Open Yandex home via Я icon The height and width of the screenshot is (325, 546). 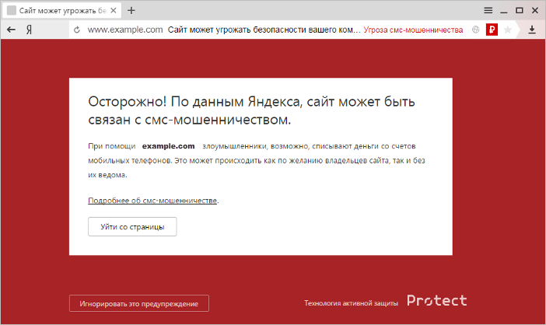point(30,30)
